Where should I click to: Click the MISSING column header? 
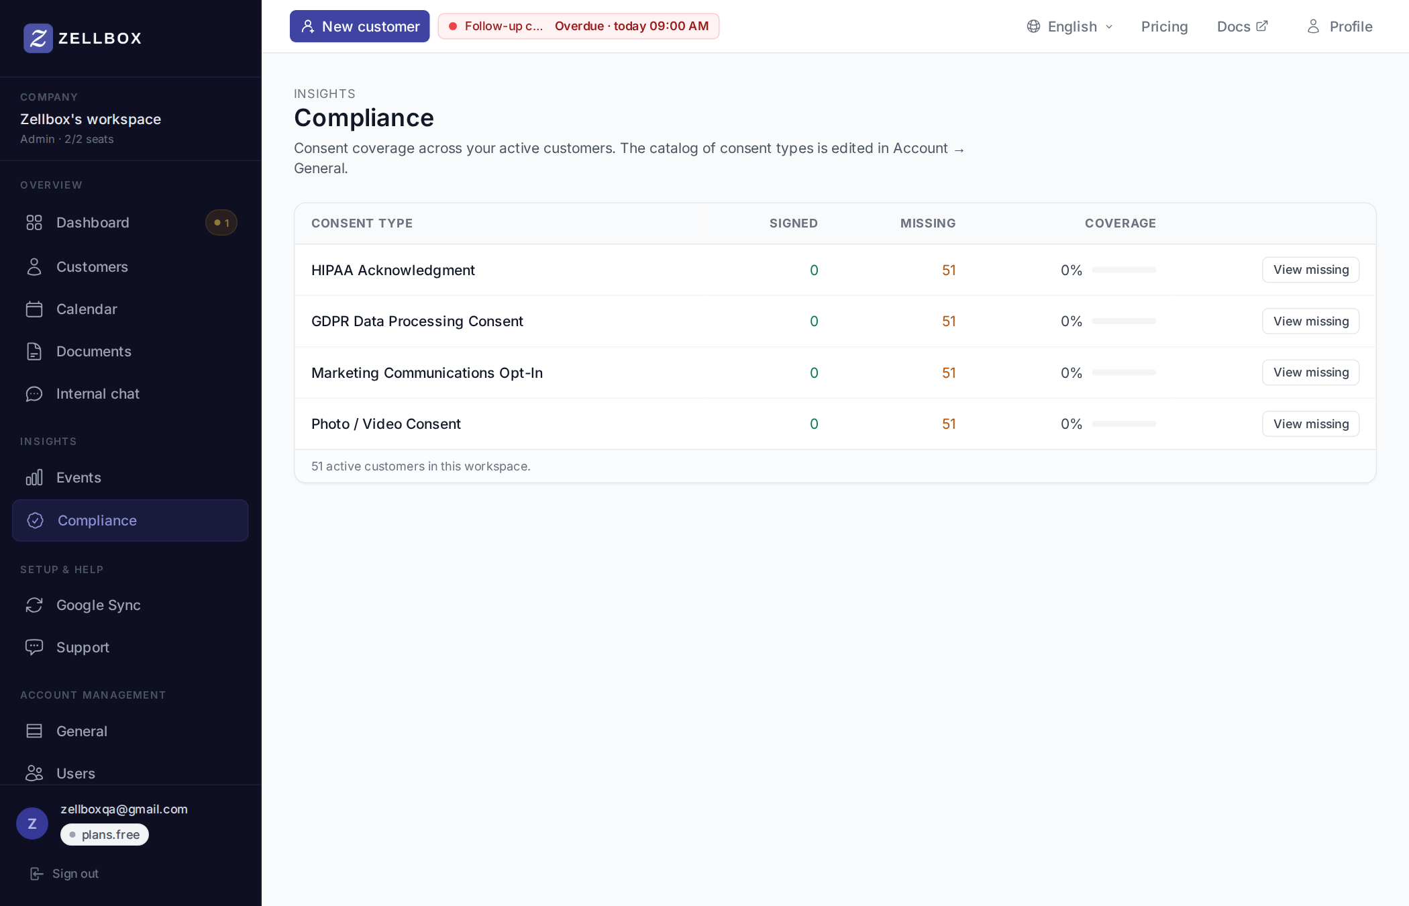point(928,223)
